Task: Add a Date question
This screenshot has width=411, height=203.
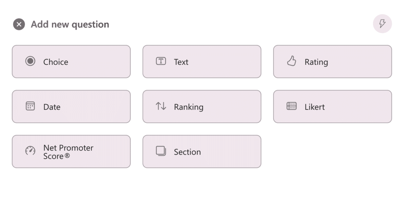Action: coord(71,106)
